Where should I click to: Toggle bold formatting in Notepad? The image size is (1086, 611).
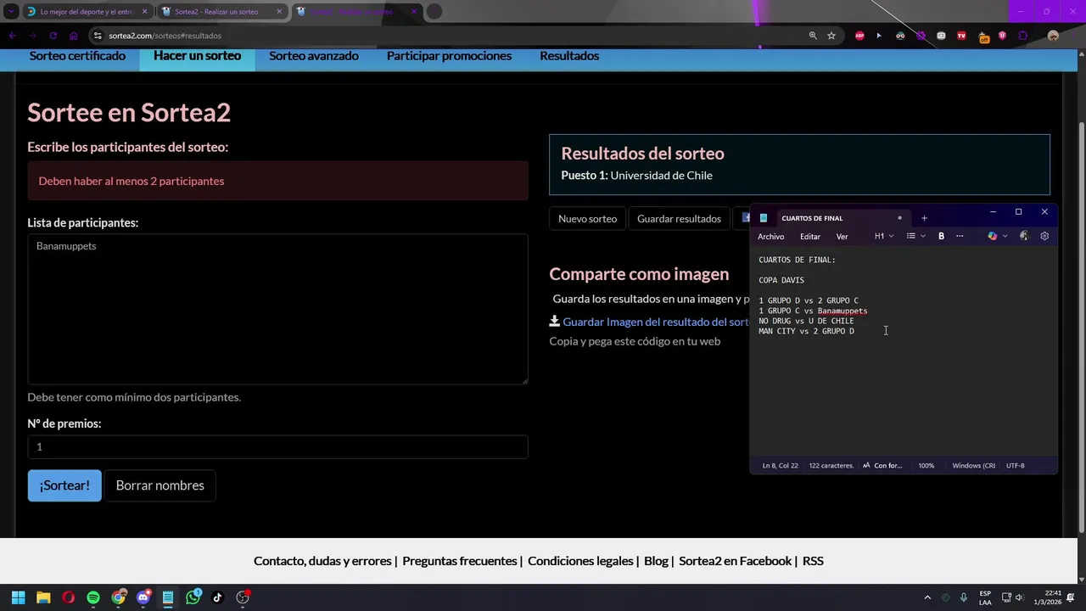click(941, 236)
